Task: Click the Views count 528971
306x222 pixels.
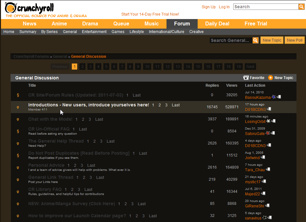Action: tap(232, 107)
